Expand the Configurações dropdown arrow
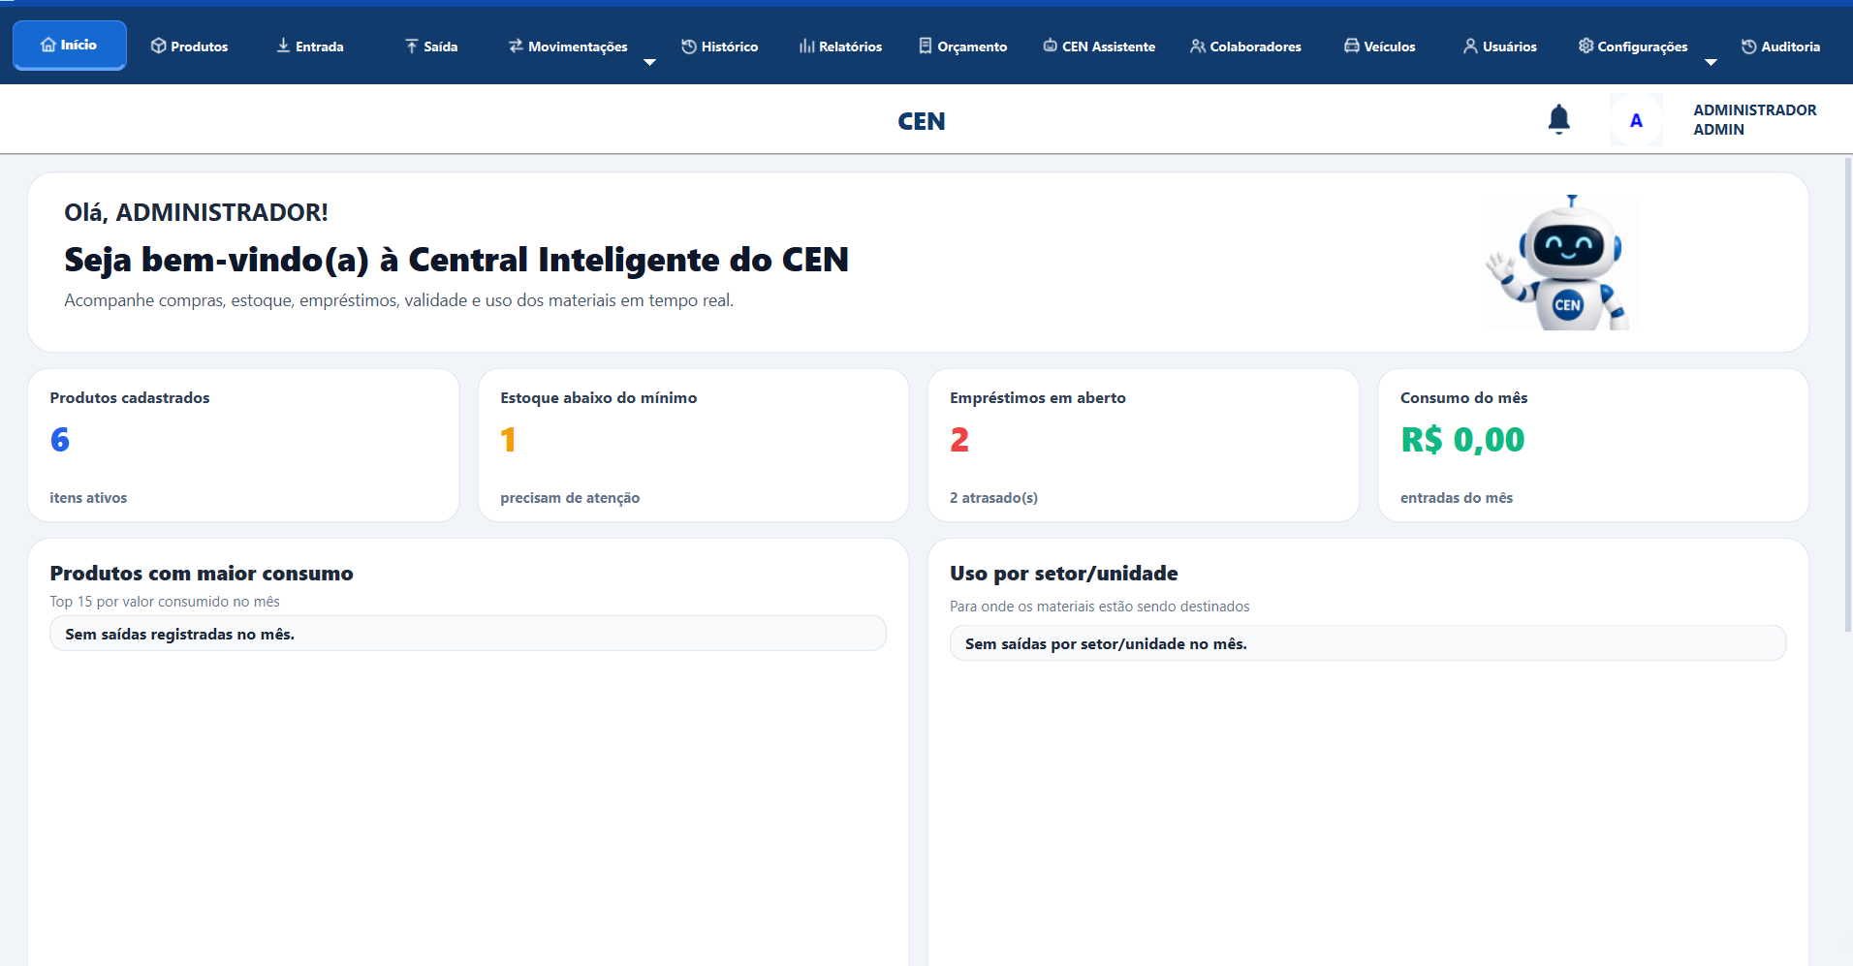The width and height of the screenshot is (1853, 966). (x=1711, y=62)
